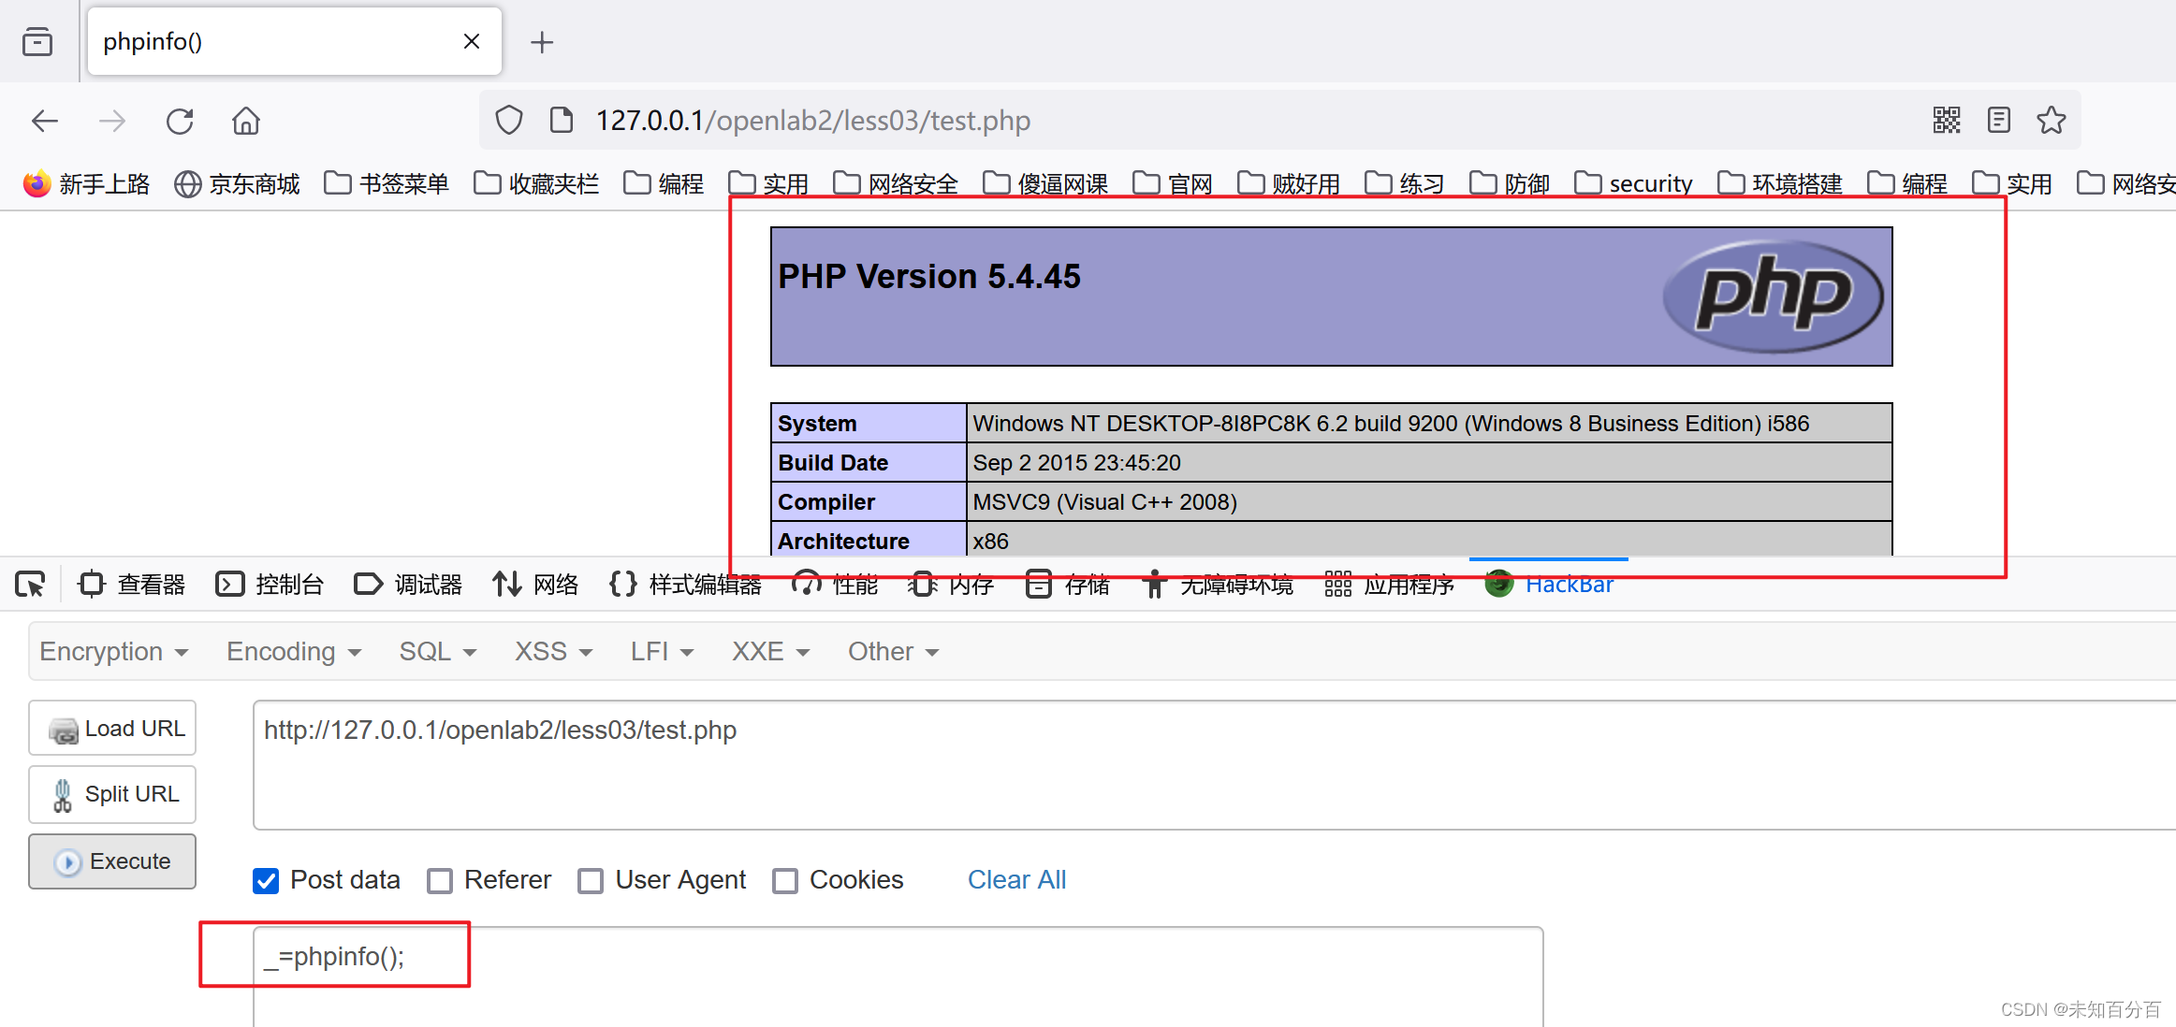
Task: Open the 京东商城 bookmark
Action: pyautogui.click(x=238, y=183)
